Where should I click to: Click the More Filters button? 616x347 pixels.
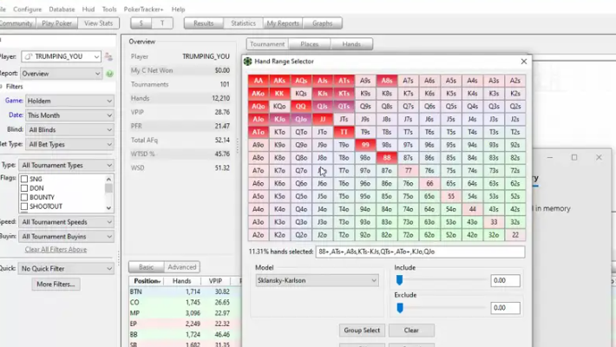[56, 285]
